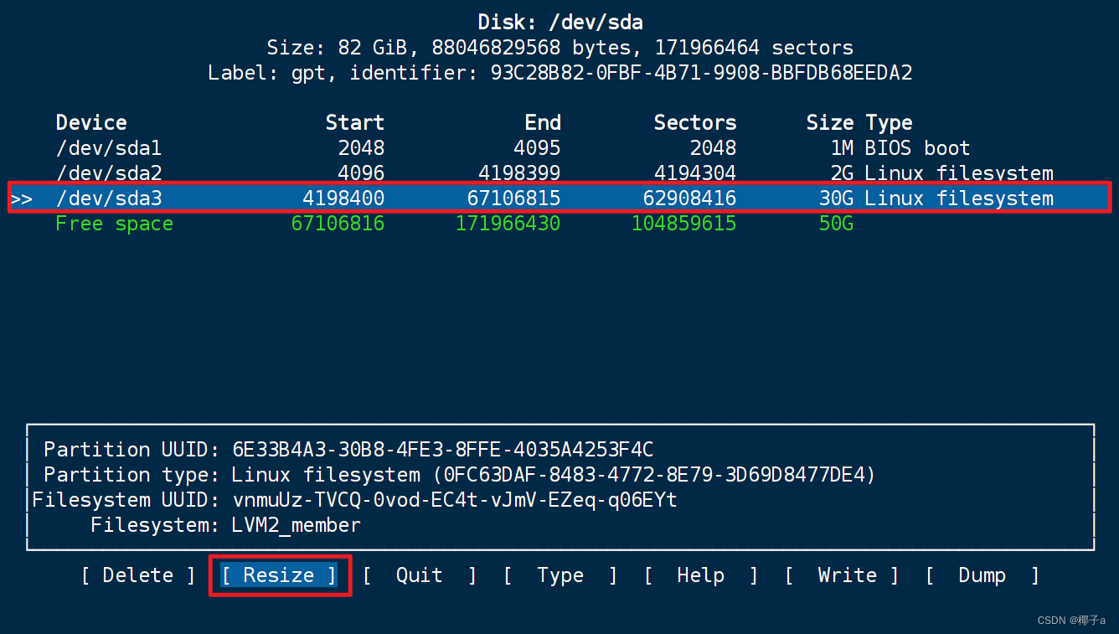
Task: Click the 2G size of sda2
Action: pos(842,173)
